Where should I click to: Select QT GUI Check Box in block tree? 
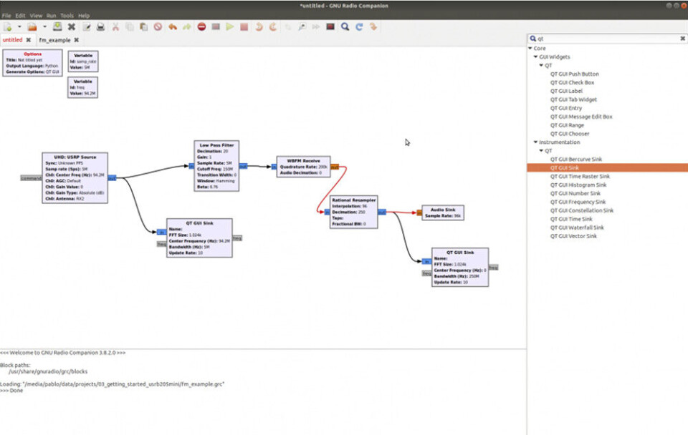pos(572,82)
